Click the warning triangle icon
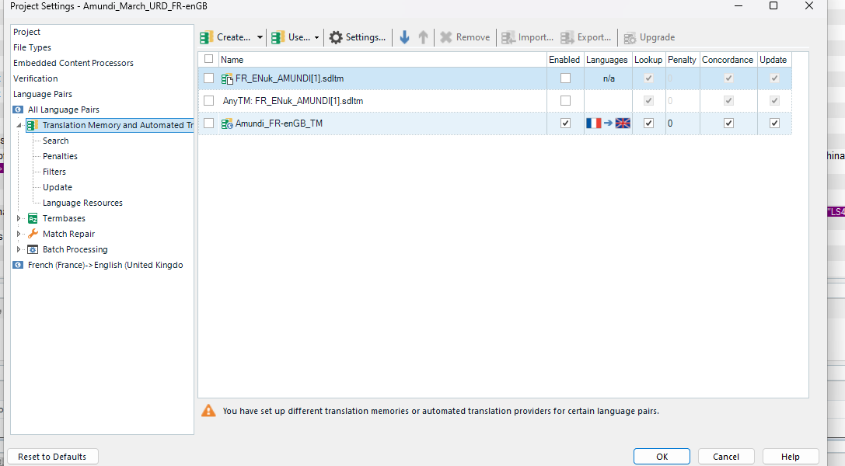Viewport: 845px width, 466px height. point(208,411)
